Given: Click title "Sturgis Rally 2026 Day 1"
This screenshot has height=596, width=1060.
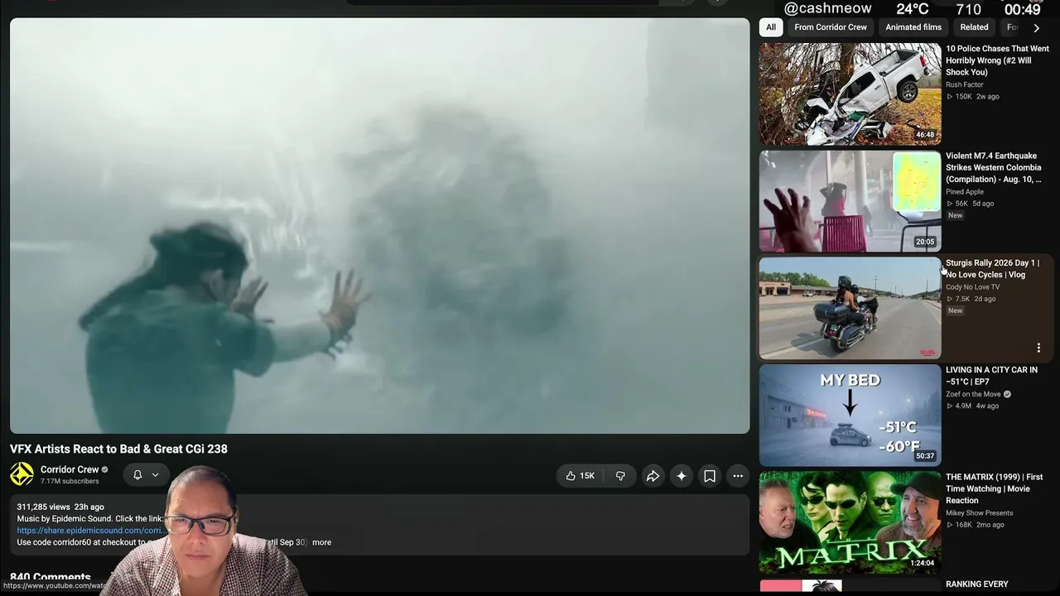Looking at the screenshot, I should pos(992,268).
